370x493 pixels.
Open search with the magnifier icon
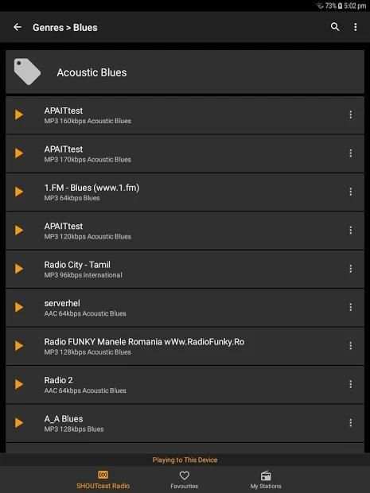coord(335,27)
